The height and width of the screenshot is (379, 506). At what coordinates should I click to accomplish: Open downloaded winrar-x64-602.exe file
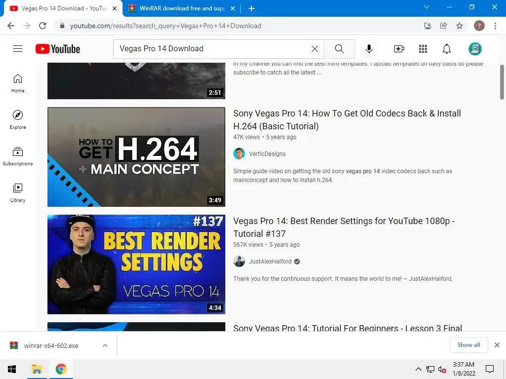51,345
